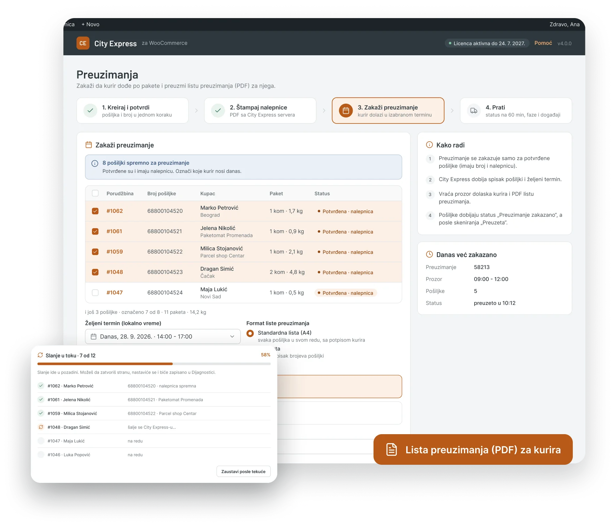Image resolution: width=616 pixels, height=526 pixels.
Task: Click chevron between step 2 and step 3
Action: pos(324,111)
